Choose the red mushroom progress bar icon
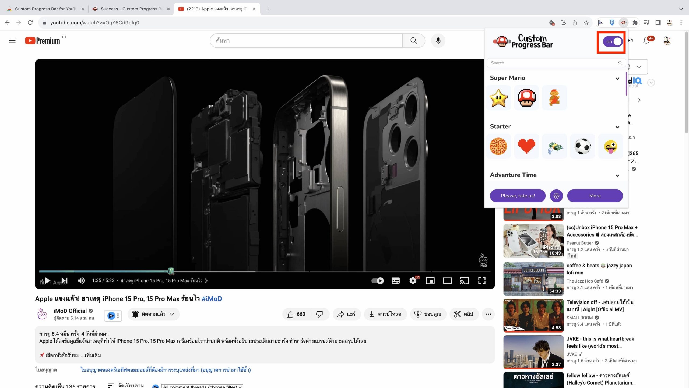The height and width of the screenshot is (388, 689). (x=526, y=98)
